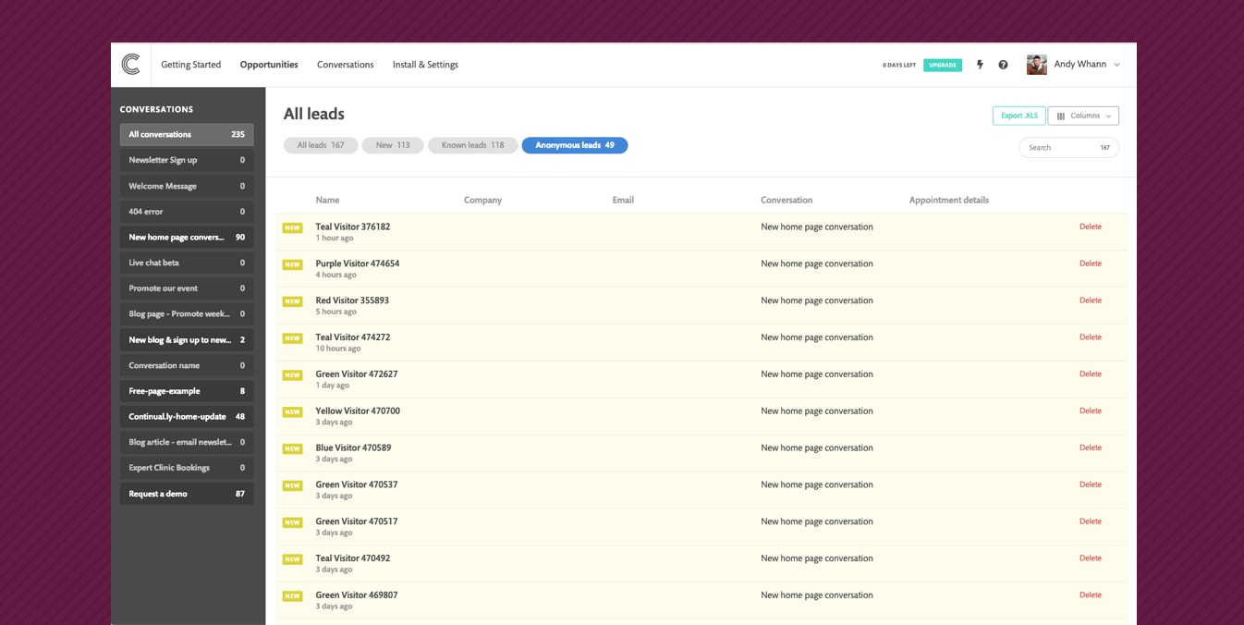Select New home page conversation in sidebar
Screen dimensions: 1244x625
coord(187,238)
